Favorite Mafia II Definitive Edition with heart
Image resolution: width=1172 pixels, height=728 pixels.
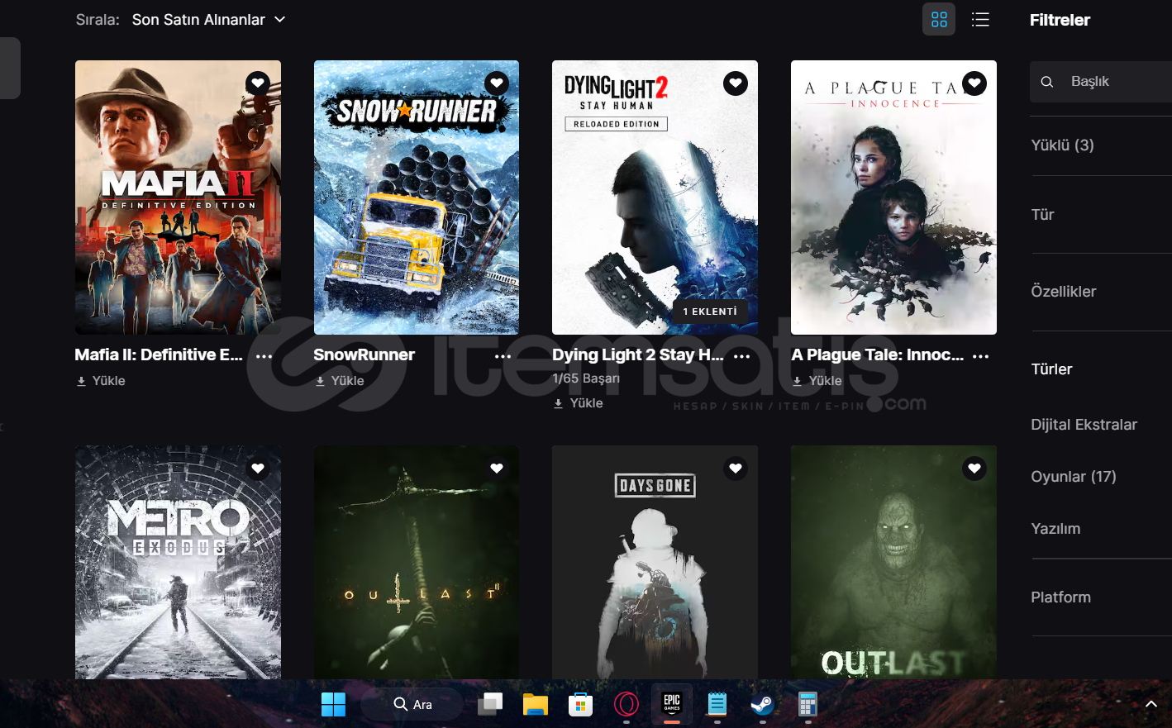(258, 83)
